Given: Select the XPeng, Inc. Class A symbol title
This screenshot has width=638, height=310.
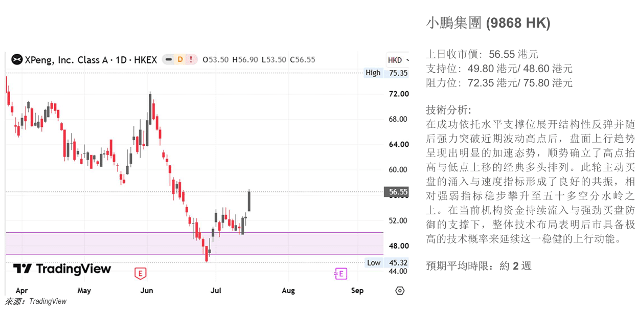Looking at the screenshot, I should pos(66,60).
